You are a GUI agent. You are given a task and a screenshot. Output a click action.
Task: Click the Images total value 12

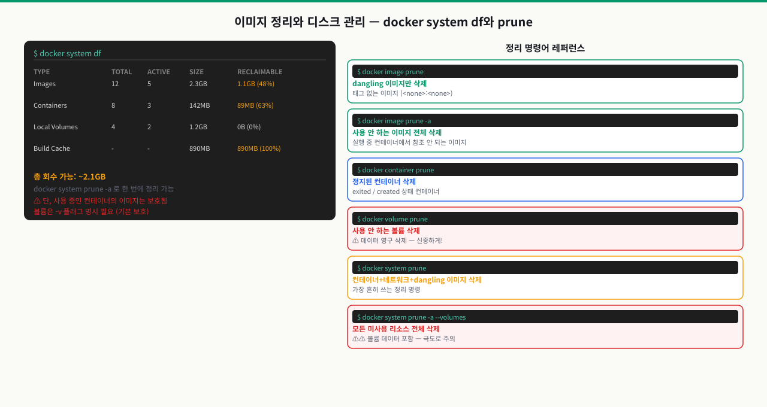coord(115,84)
